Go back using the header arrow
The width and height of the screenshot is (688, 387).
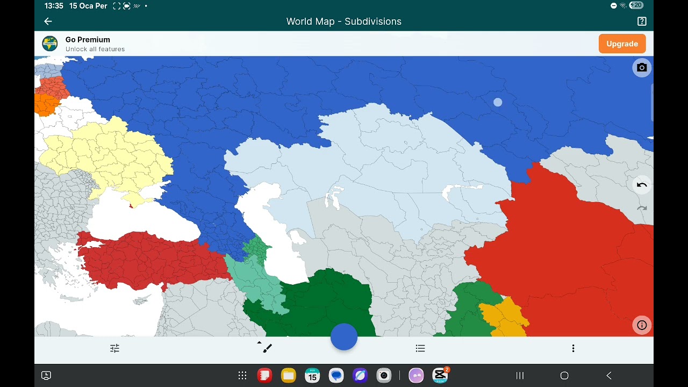pos(48,21)
